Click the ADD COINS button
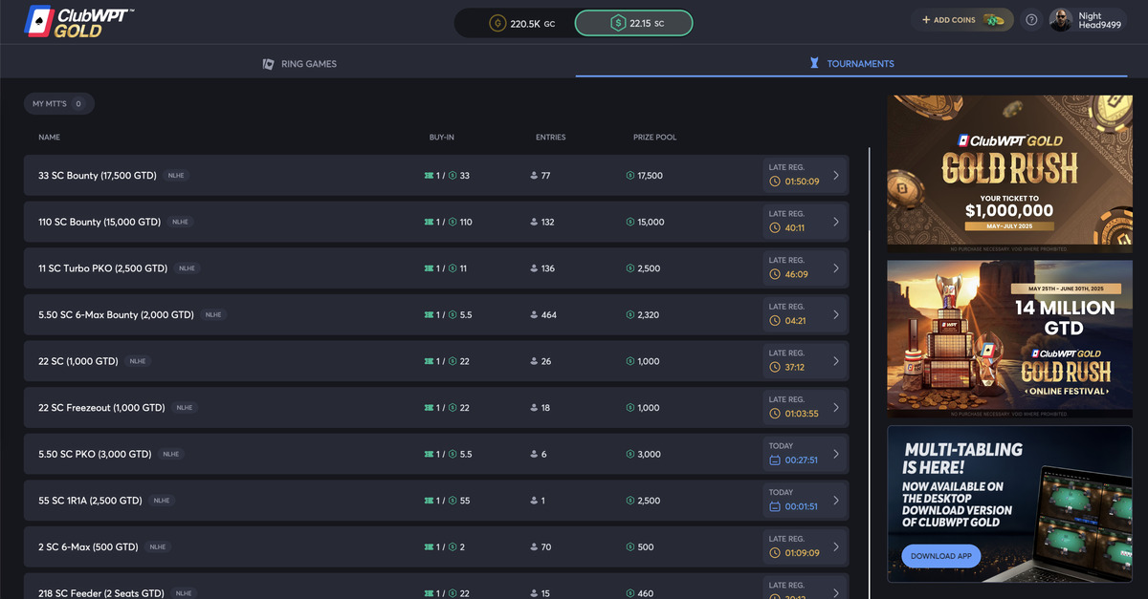Viewport: 1148px width, 599px height. coord(962,19)
